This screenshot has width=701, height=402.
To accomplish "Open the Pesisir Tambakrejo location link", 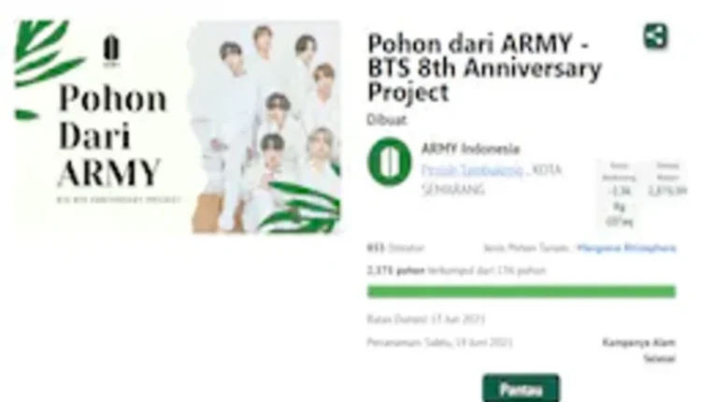I will click(472, 170).
